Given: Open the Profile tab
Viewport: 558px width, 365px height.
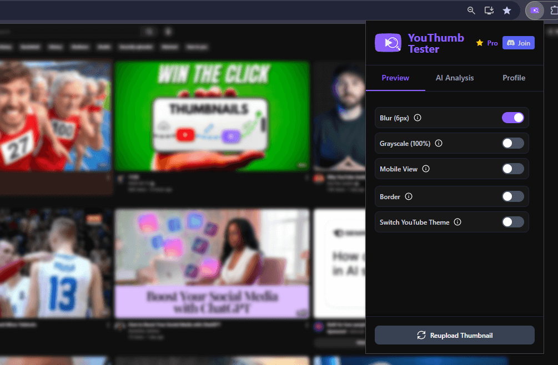Looking at the screenshot, I should [514, 78].
